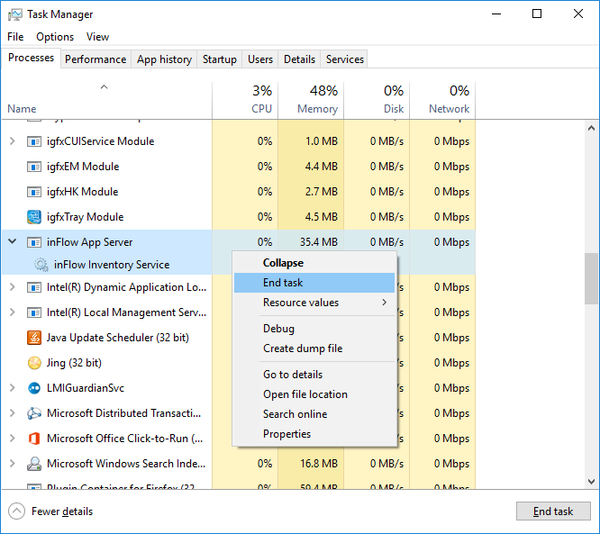Sort by the Name column header
The width and height of the screenshot is (600, 534).
106,100
